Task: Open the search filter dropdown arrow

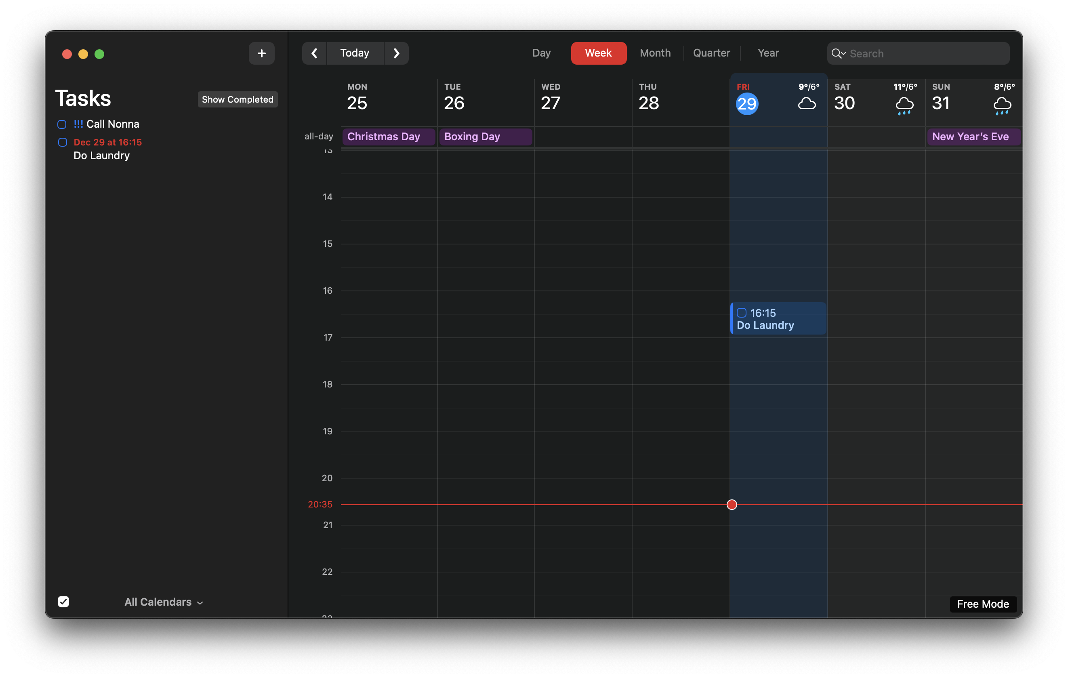Action: (844, 54)
